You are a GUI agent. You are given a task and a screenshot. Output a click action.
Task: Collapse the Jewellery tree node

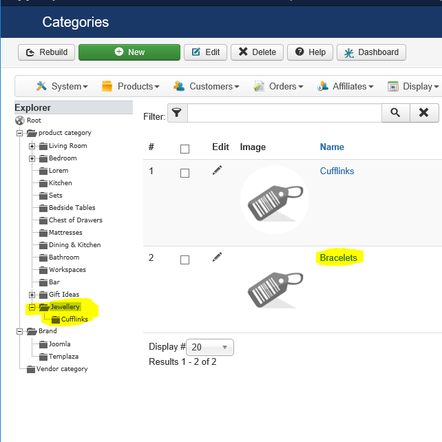coord(32,307)
